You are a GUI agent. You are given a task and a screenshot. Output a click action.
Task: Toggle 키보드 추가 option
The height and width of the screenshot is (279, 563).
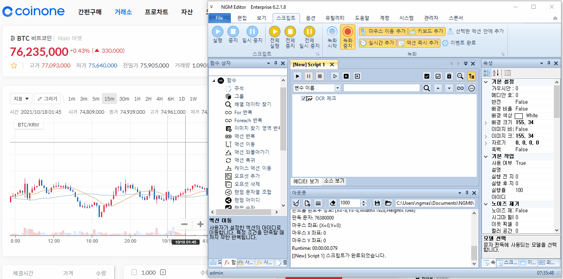tap(426, 31)
